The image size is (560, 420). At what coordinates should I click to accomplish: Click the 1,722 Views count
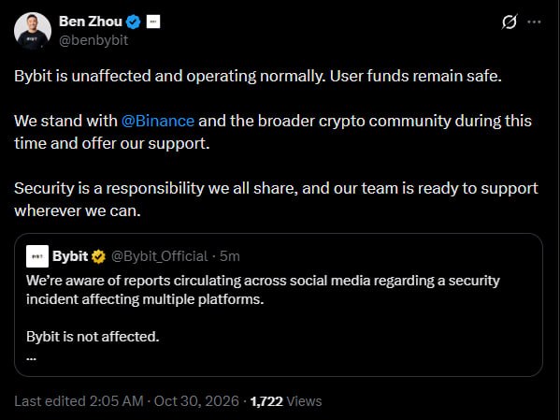(286, 401)
